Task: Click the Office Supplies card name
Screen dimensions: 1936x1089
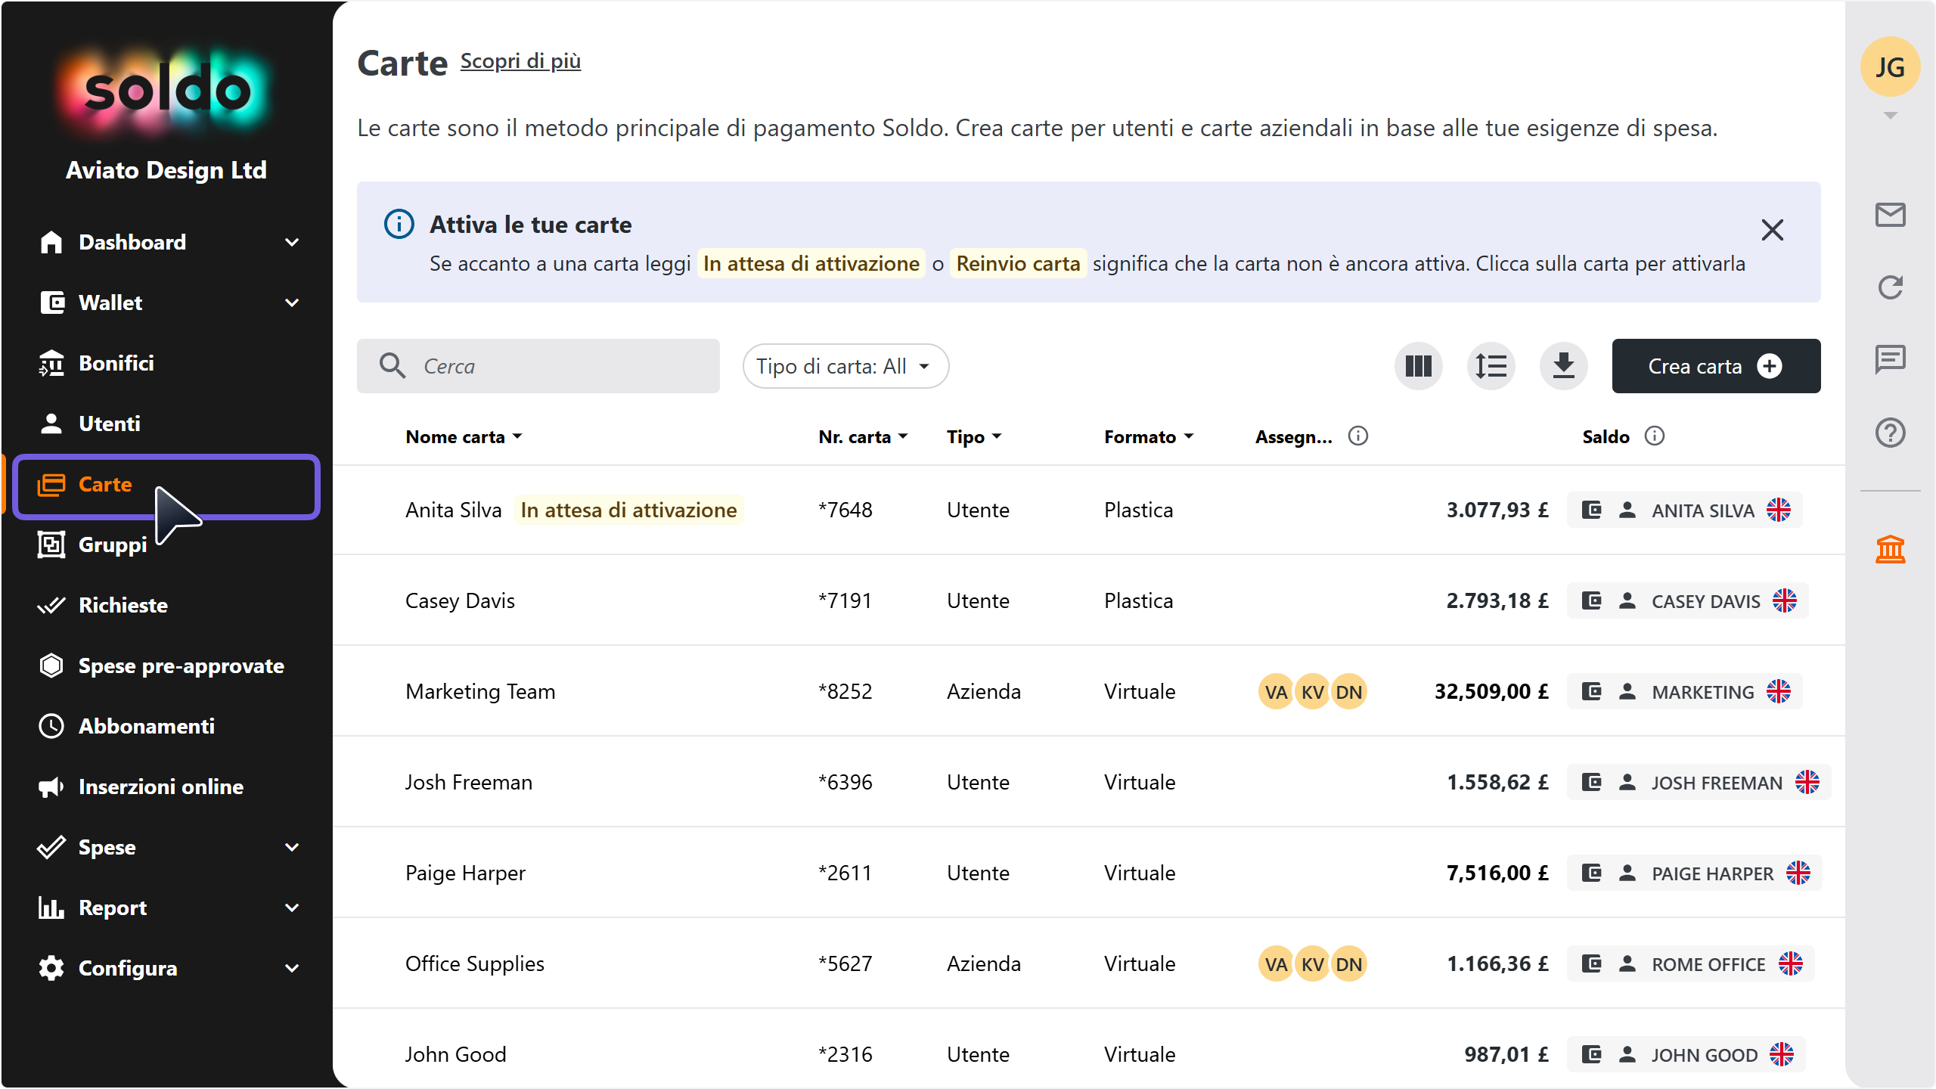Action: (x=475, y=963)
